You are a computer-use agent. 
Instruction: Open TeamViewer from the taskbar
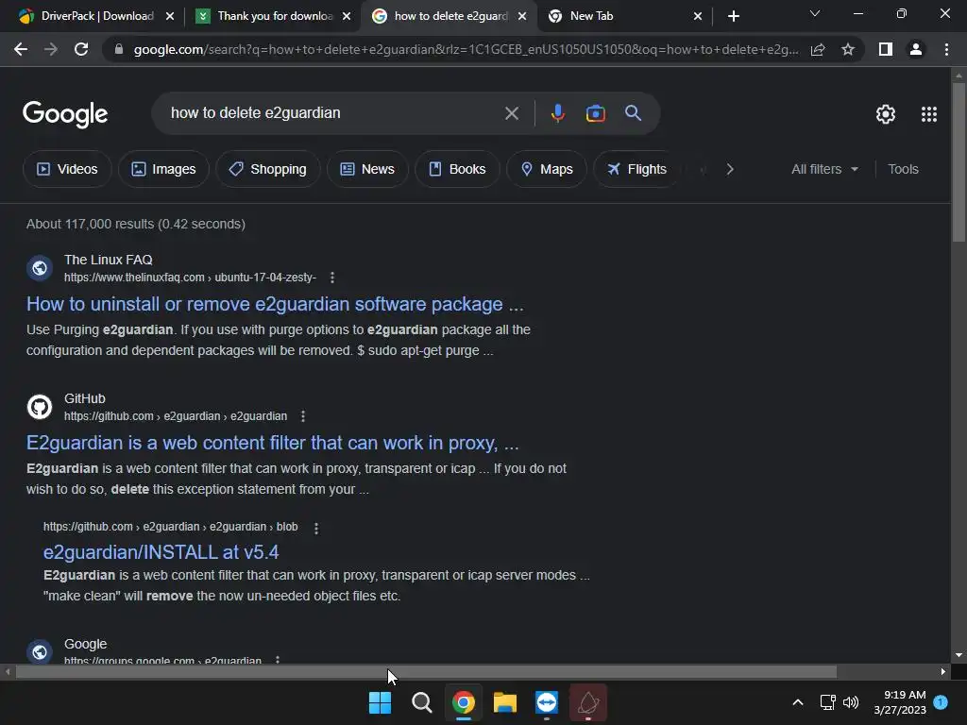coord(547,702)
